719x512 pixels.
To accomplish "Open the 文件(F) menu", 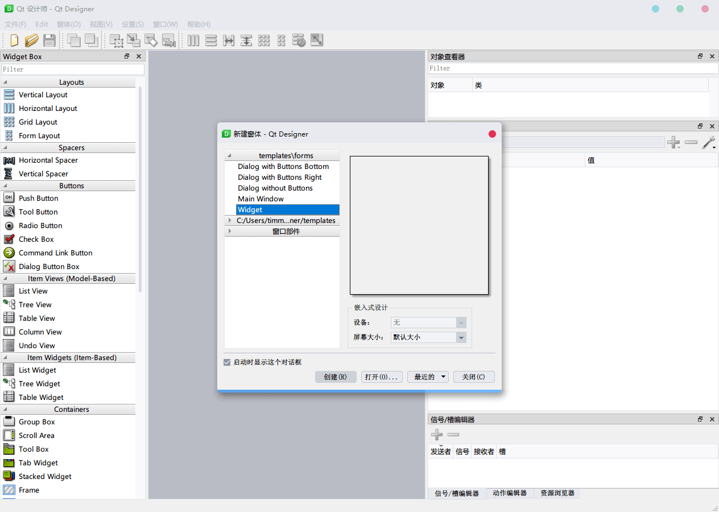I will (x=15, y=24).
